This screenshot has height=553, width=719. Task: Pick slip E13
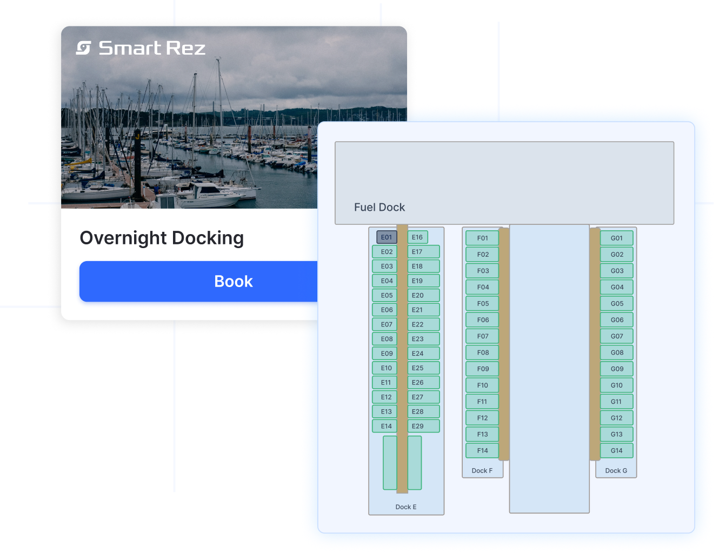tap(384, 412)
